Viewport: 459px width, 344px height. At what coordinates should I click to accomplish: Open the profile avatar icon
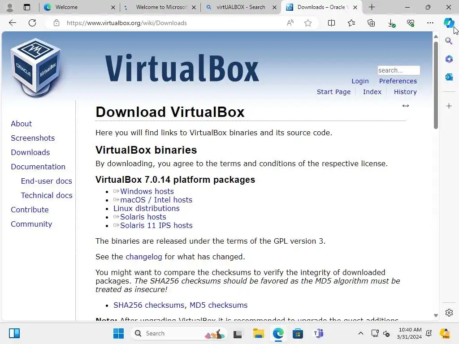click(10, 7)
